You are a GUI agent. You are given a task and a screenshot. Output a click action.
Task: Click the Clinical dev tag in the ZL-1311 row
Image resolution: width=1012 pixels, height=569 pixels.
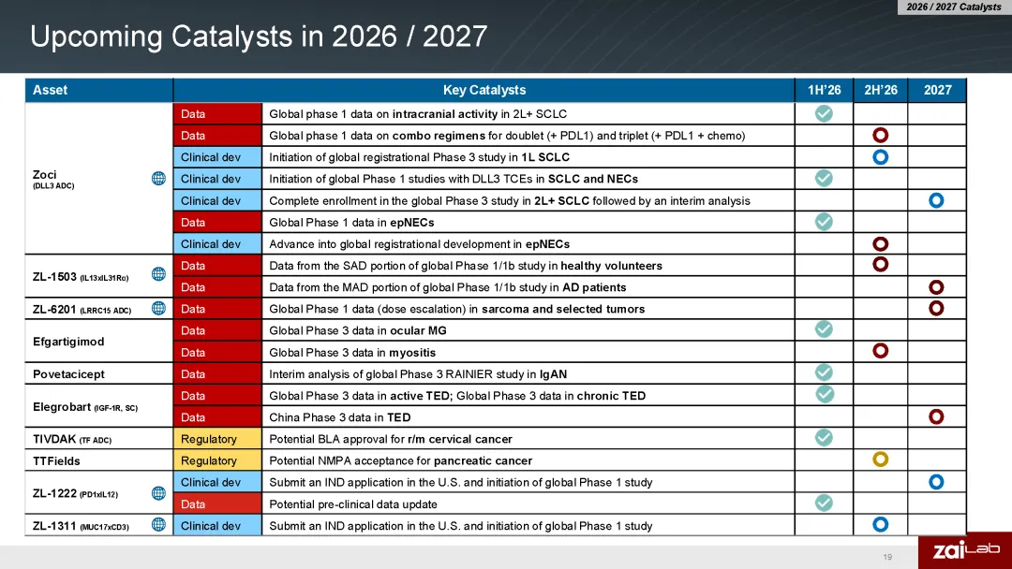pyautogui.click(x=217, y=526)
